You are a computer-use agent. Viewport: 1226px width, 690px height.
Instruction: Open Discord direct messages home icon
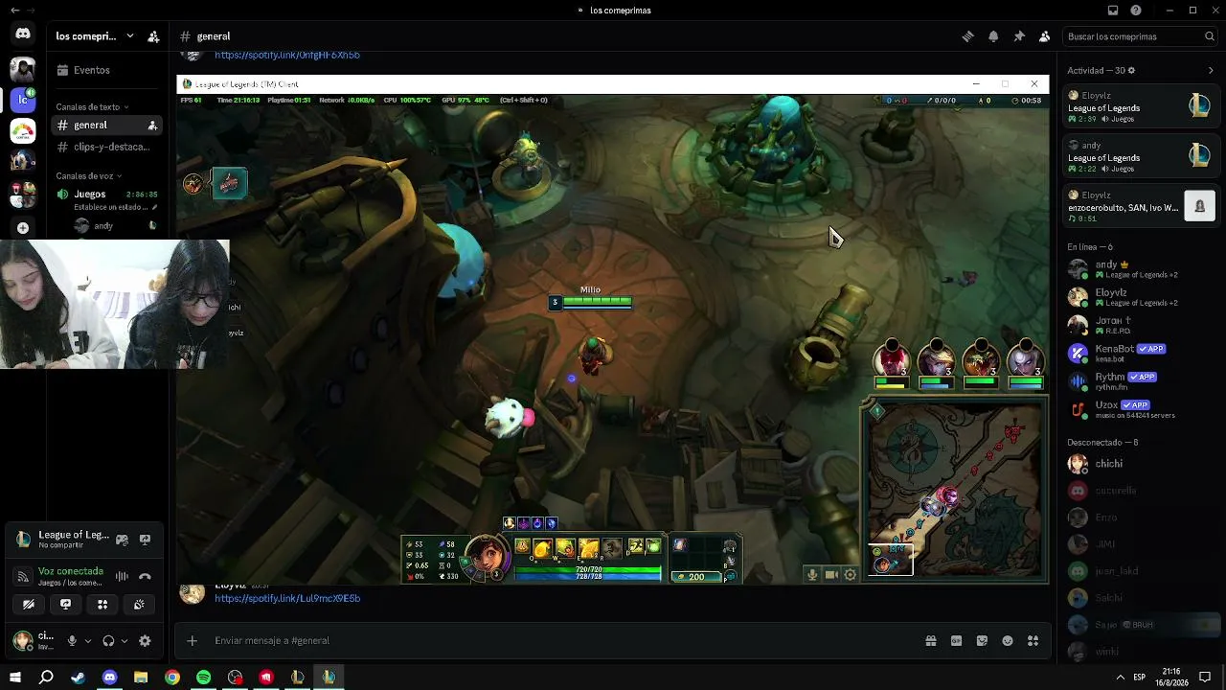23,35
